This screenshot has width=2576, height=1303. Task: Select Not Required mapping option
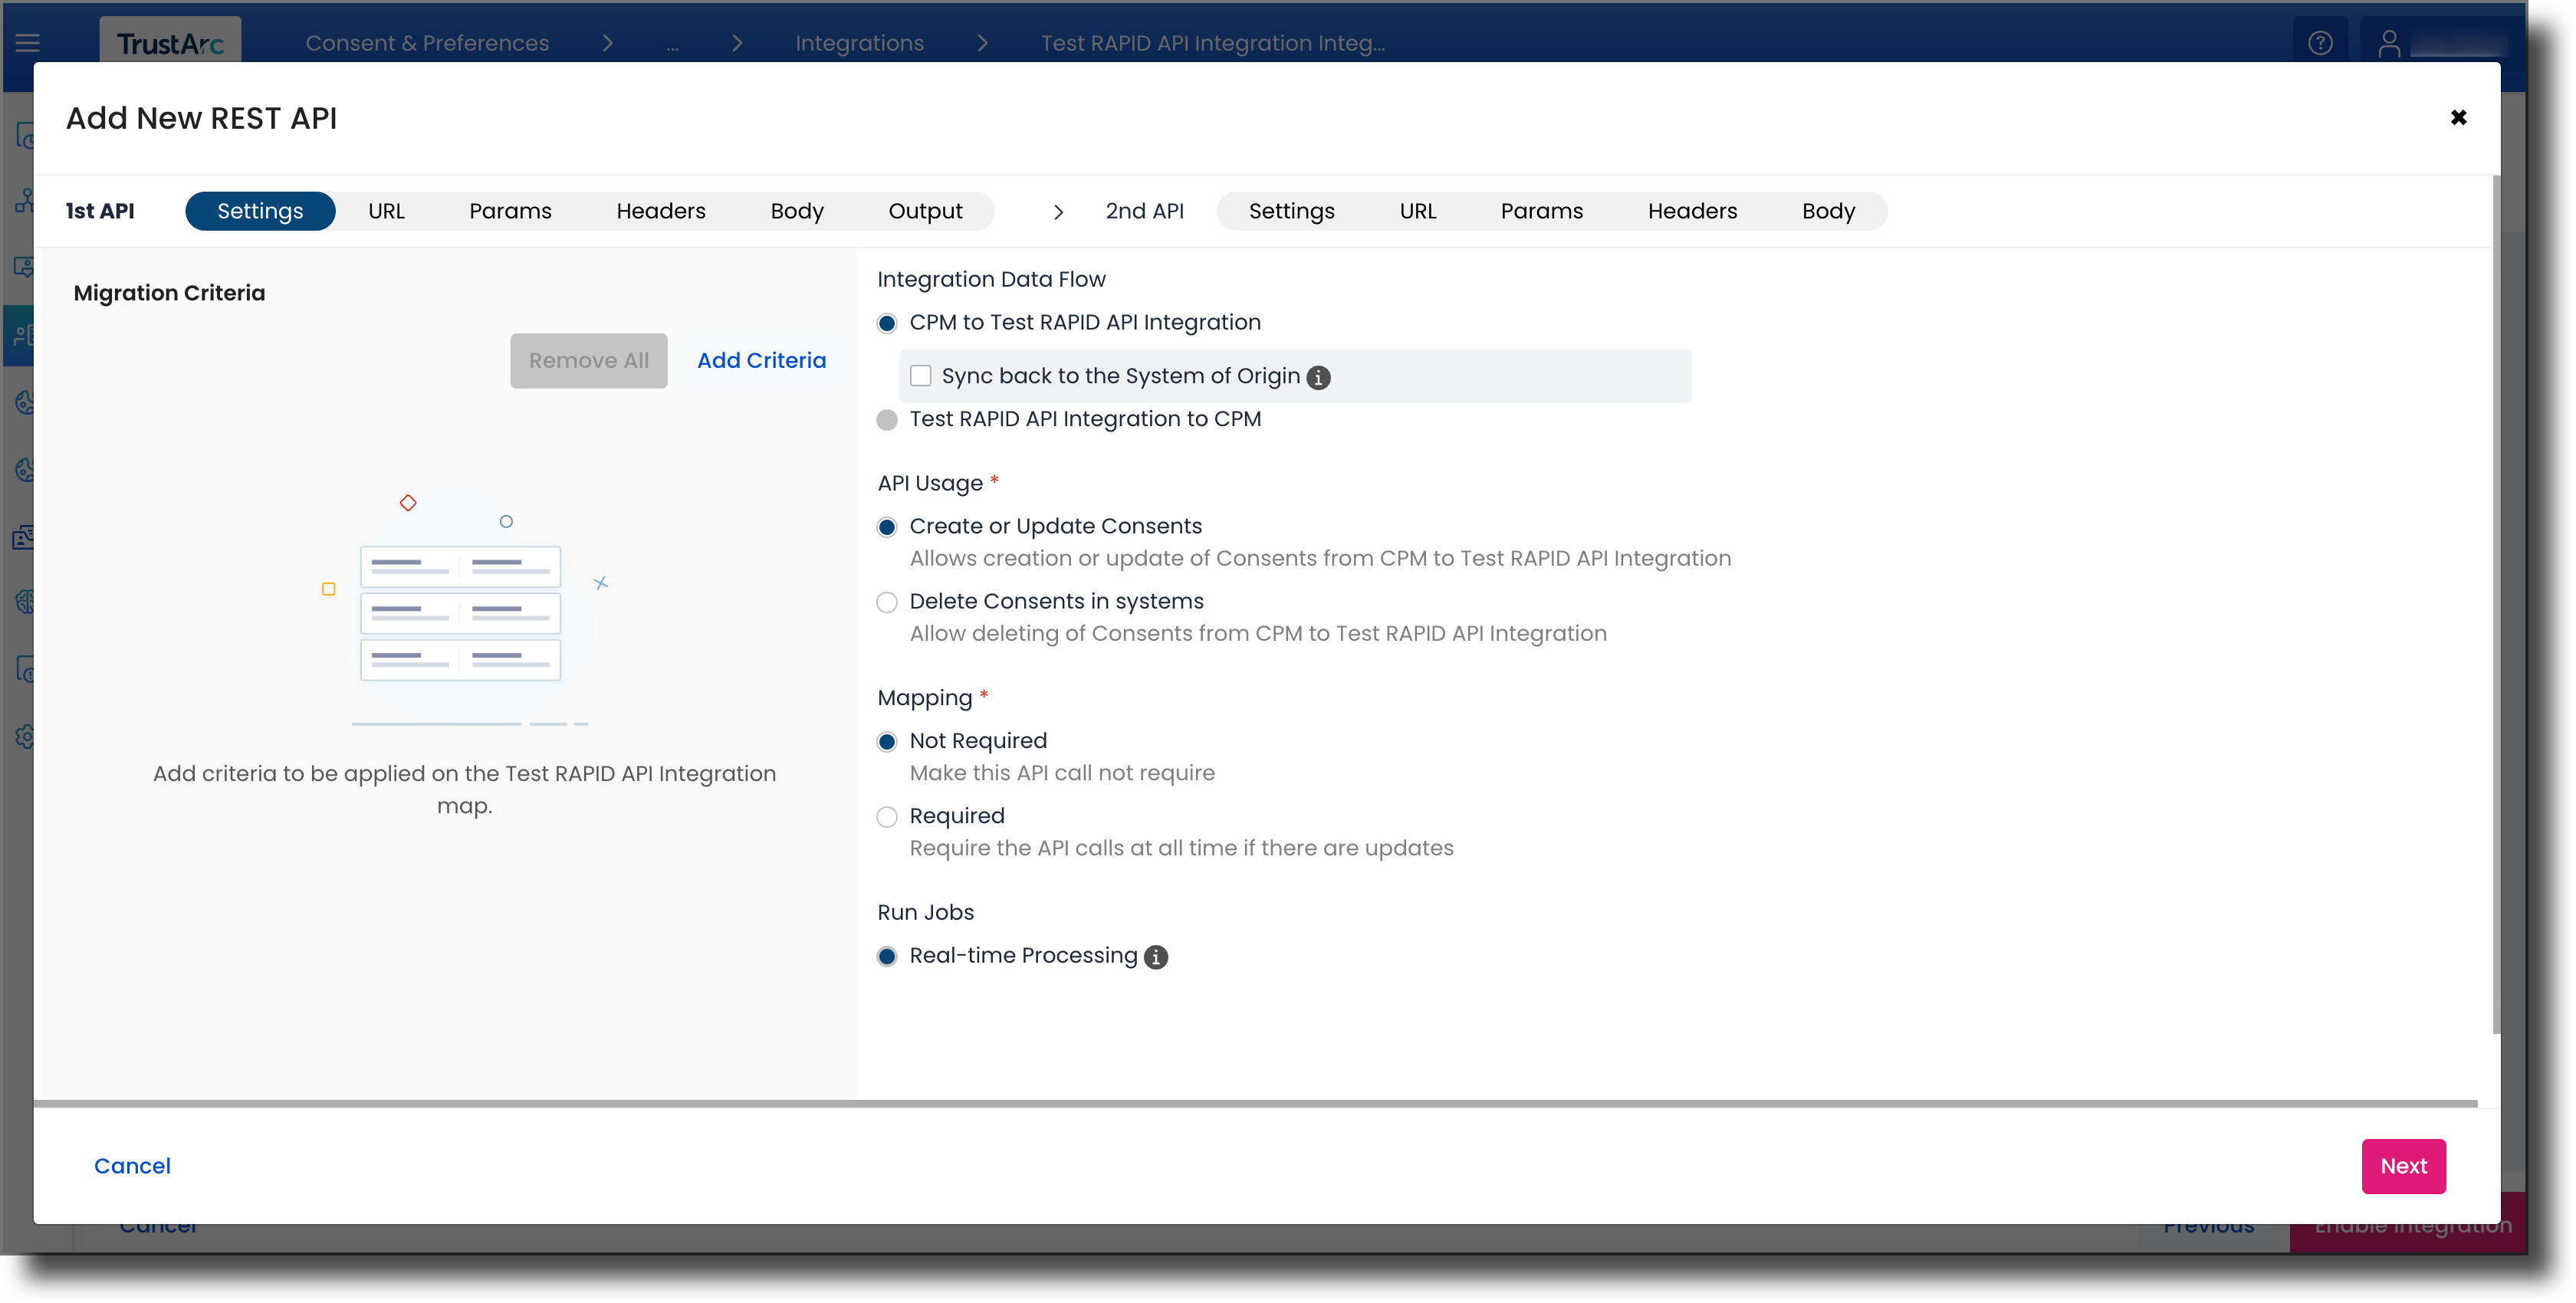(887, 742)
